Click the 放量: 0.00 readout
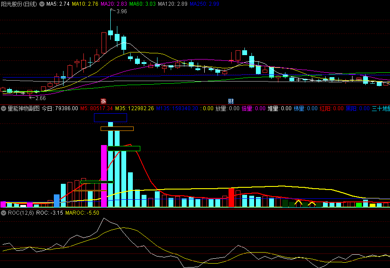 (x=227, y=108)
